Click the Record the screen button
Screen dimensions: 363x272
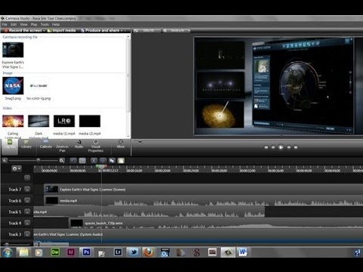click(23, 30)
